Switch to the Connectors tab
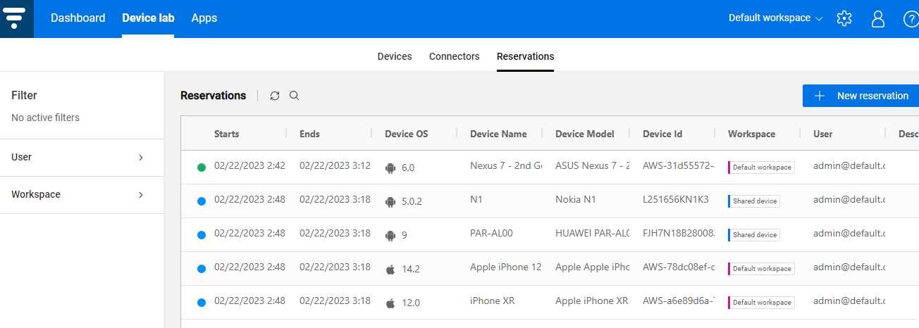 click(x=454, y=56)
